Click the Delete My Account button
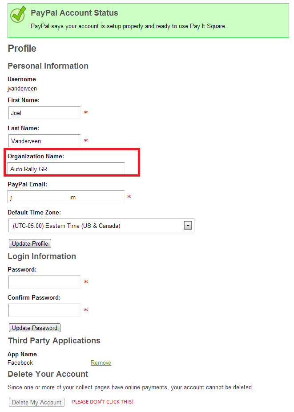Image resolution: width=294 pixels, height=412 pixels. click(36, 402)
